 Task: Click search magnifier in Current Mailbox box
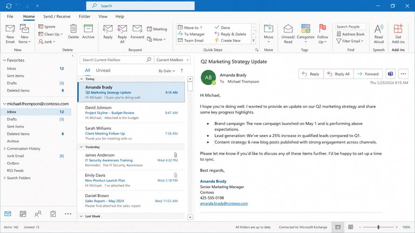tap(149, 60)
